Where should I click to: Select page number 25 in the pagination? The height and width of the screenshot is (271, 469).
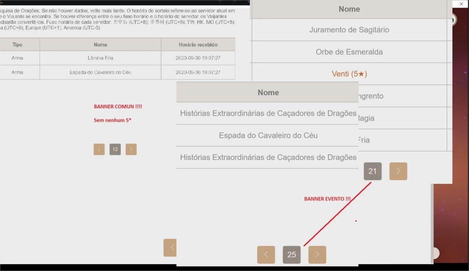pos(291,255)
